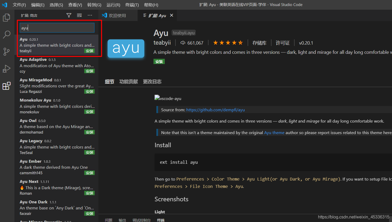The height and width of the screenshot is (222, 392).
Task: Open the Extensions view icon
Action: [x=7, y=86]
